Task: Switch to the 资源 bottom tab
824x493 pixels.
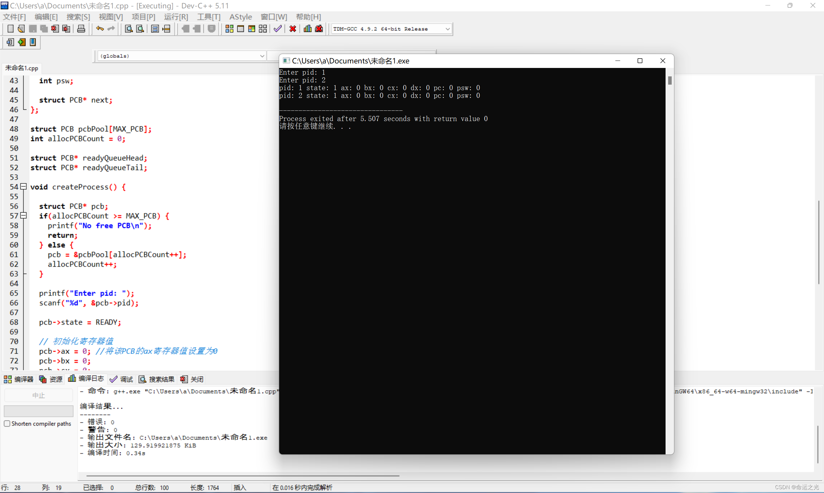Action: pos(51,379)
